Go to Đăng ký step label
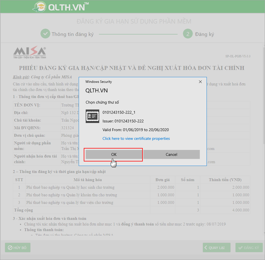 tap(205, 34)
